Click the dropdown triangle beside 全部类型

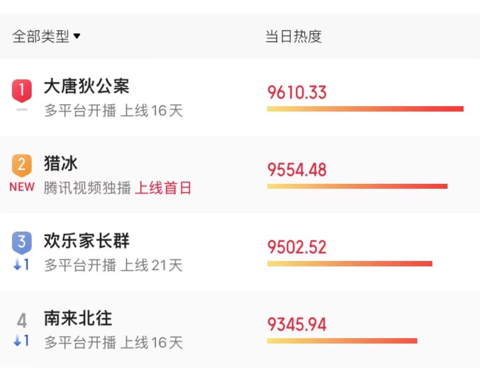coord(77,36)
